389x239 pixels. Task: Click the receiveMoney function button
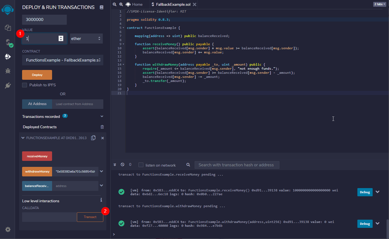[37, 156]
